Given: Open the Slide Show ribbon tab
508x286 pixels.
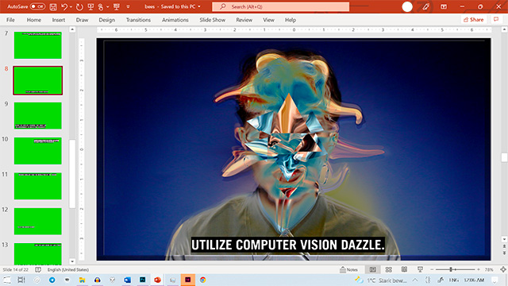Looking at the screenshot, I should click(212, 20).
